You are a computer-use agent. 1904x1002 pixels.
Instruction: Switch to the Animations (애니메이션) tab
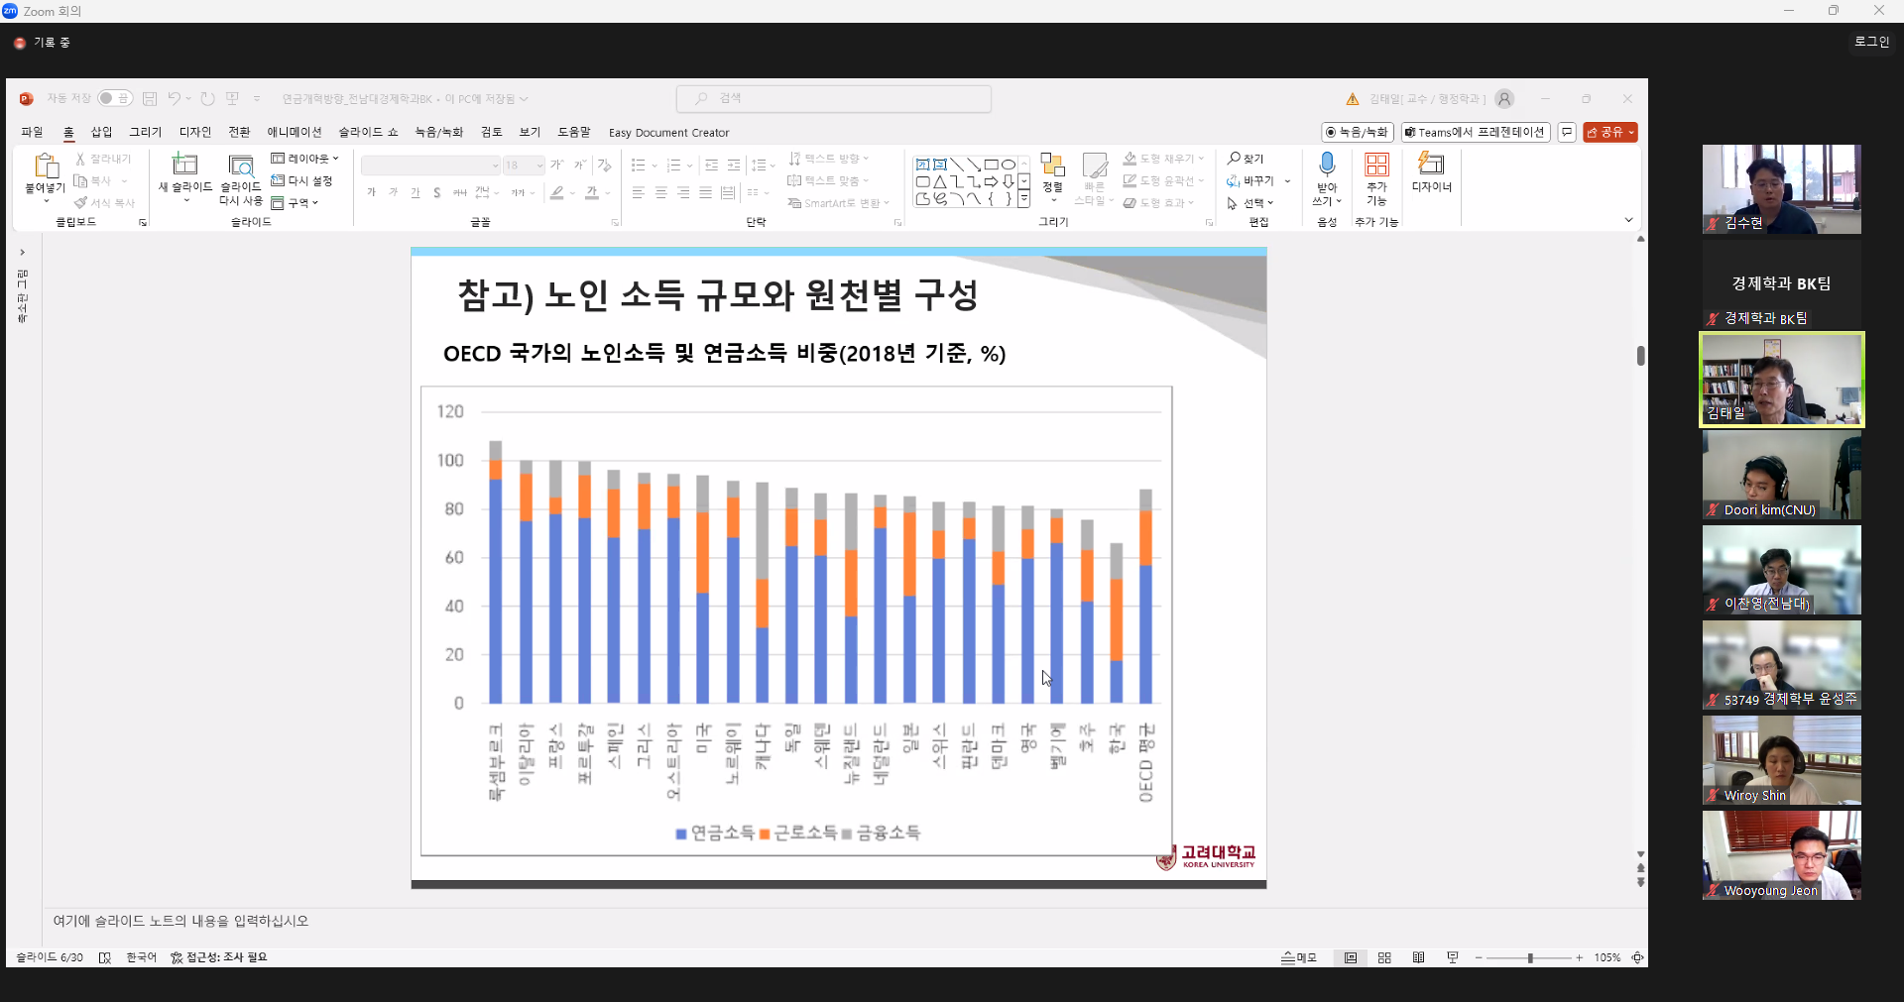(295, 132)
